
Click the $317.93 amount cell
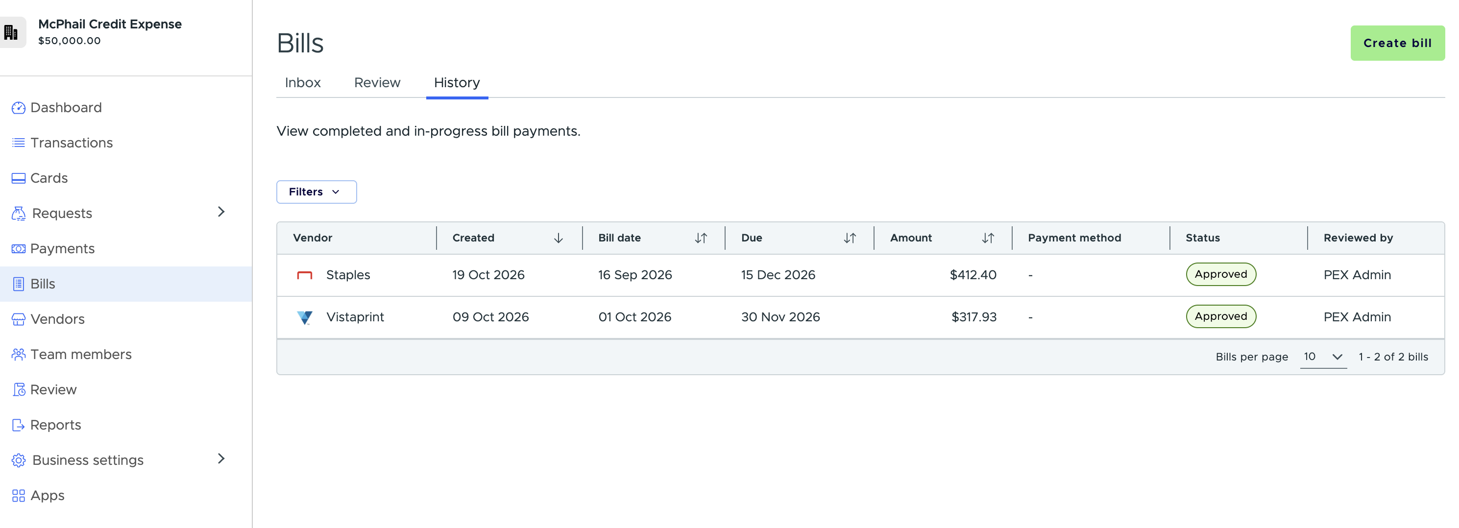click(973, 317)
